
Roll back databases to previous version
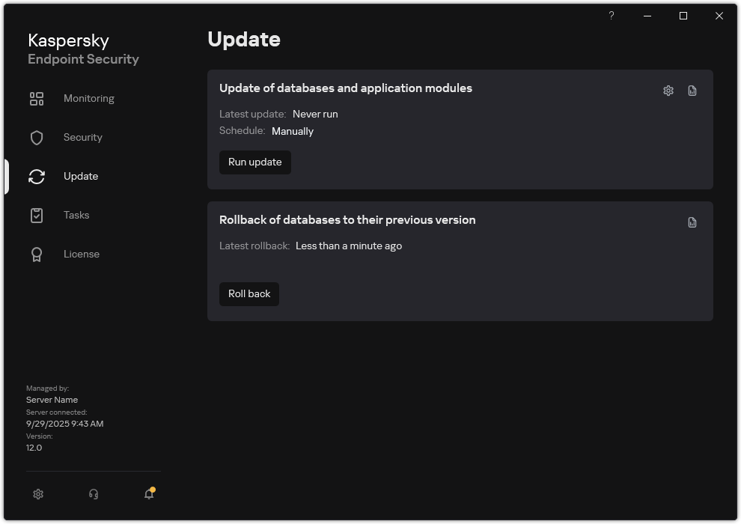pos(248,293)
